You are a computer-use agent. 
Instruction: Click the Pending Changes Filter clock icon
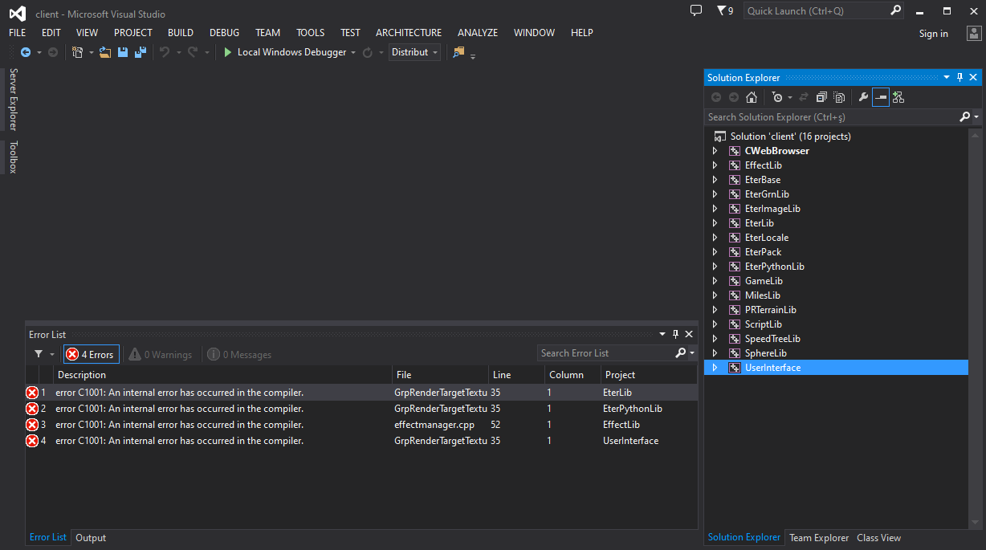[x=777, y=97]
